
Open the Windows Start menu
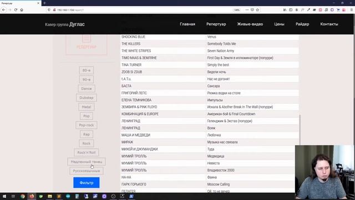4,196
